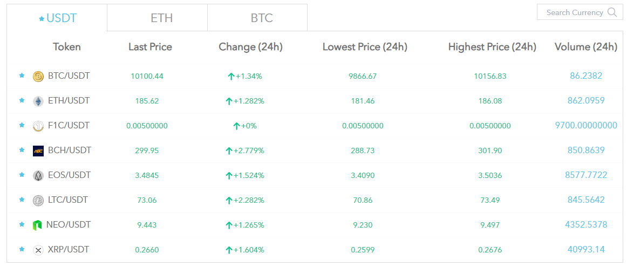The height and width of the screenshot is (267, 627).
Task: Click the Ethereum diamond icon
Action: (38, 101)
